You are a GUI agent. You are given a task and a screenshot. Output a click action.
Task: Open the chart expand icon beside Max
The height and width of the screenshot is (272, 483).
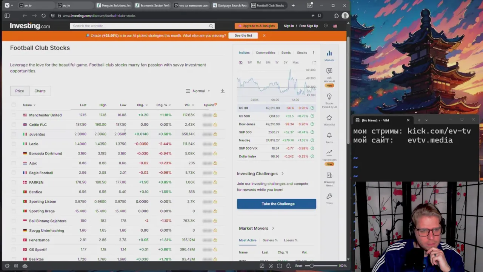point(314,62)
